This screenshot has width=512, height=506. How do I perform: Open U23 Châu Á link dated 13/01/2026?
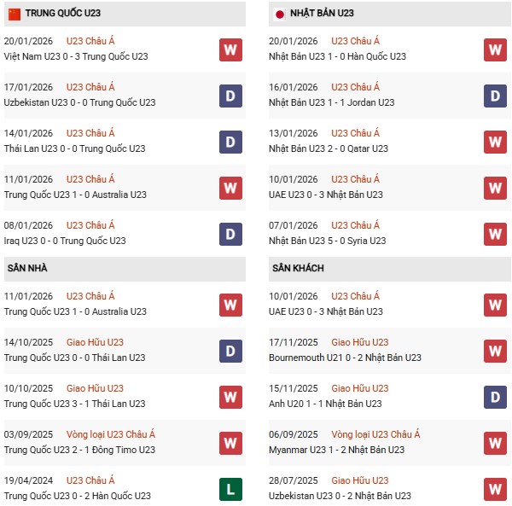pos(355,133)
